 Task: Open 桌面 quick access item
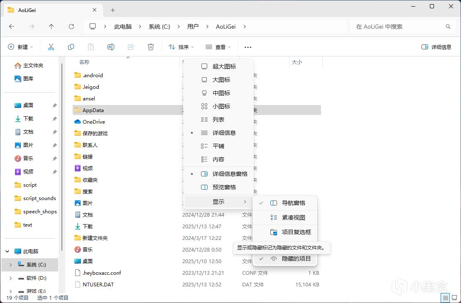coord(24,105)
